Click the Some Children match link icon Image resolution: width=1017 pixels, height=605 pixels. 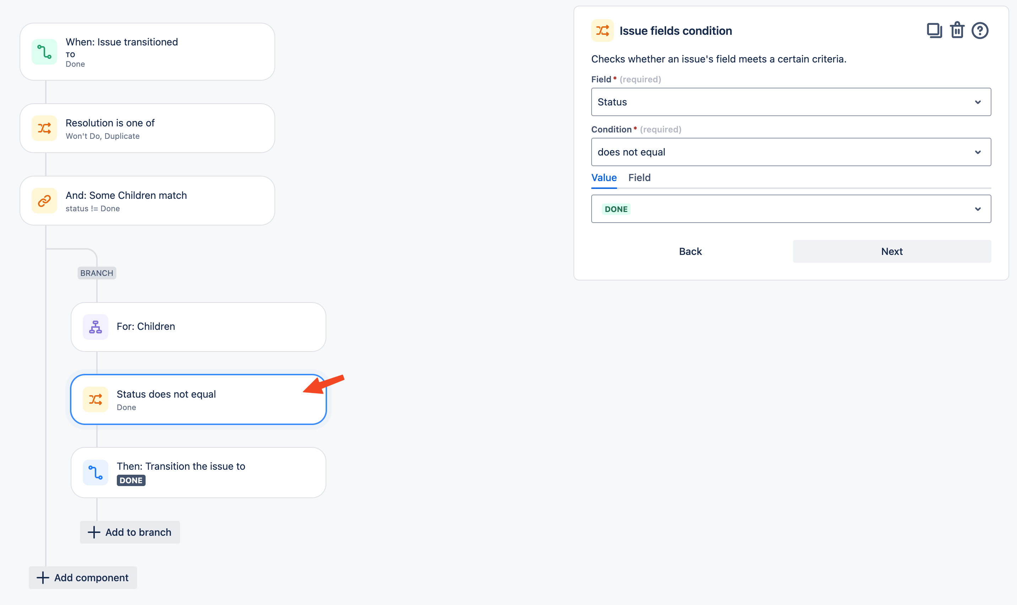(44, 201)
